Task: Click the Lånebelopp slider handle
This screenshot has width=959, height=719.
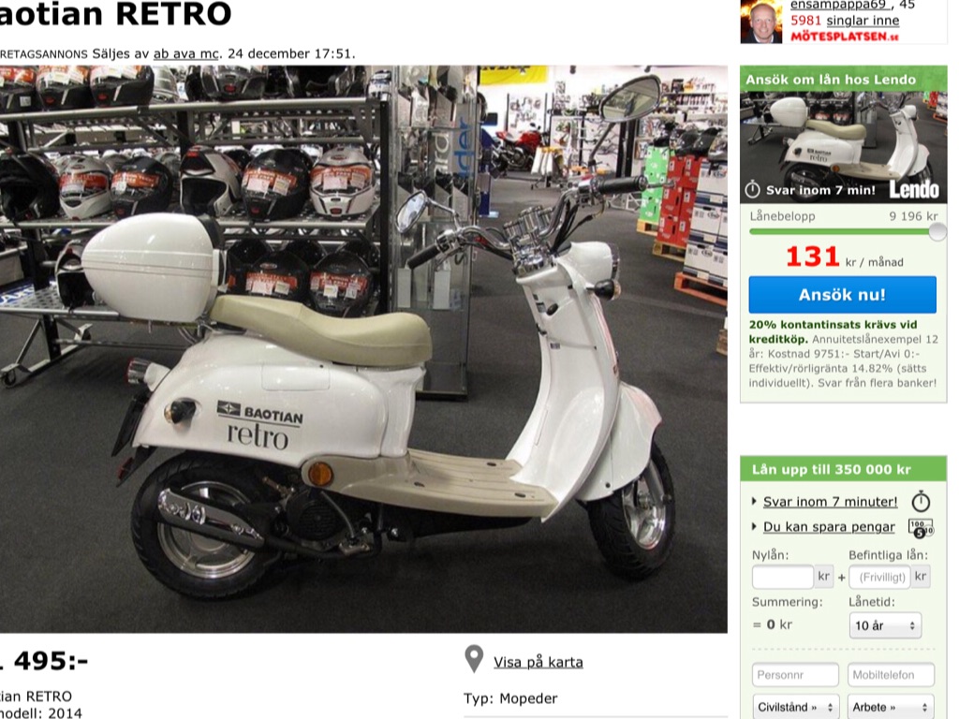Action: coord(937,232)
